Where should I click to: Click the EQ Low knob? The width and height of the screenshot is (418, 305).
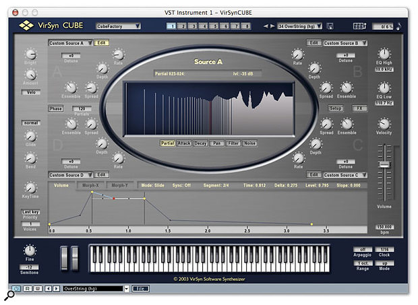[384, 88]
